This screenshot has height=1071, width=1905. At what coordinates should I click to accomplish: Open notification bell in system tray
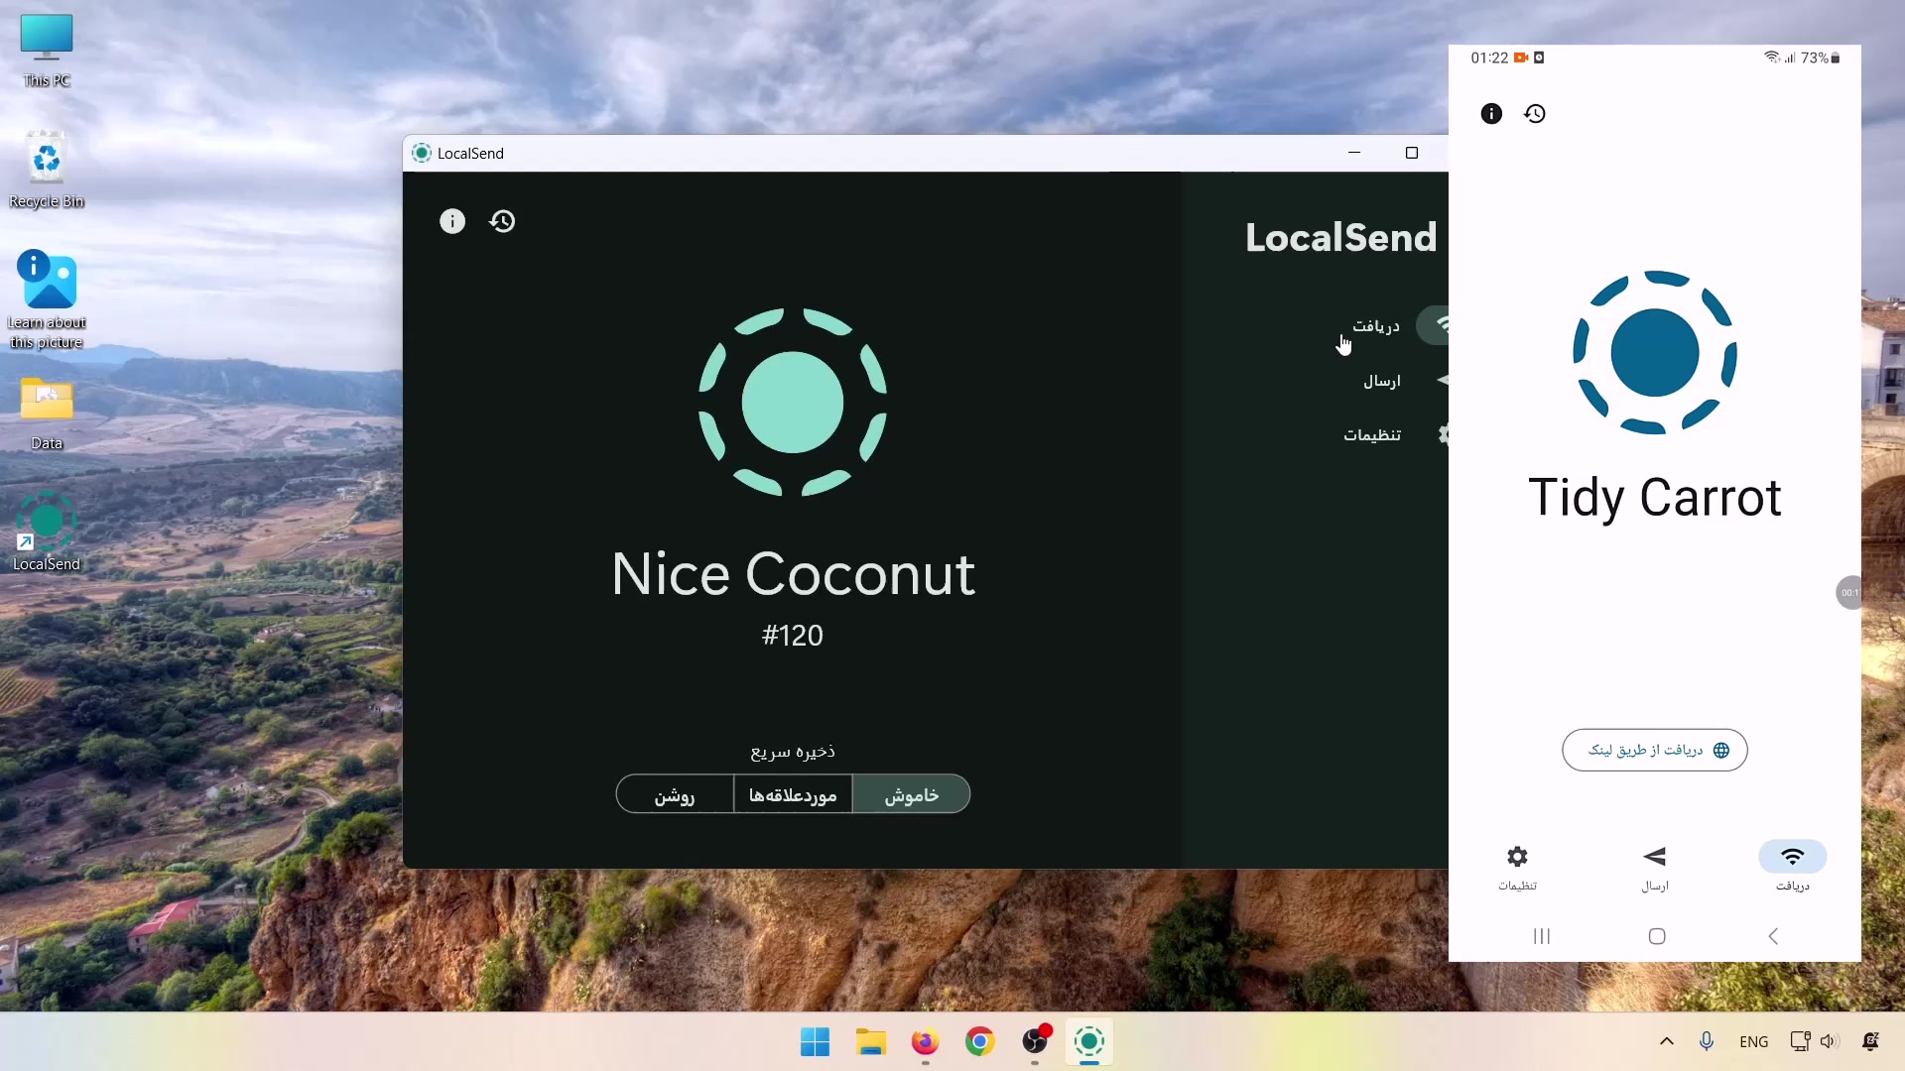pyautogui.click(x=1871, y=1041)
